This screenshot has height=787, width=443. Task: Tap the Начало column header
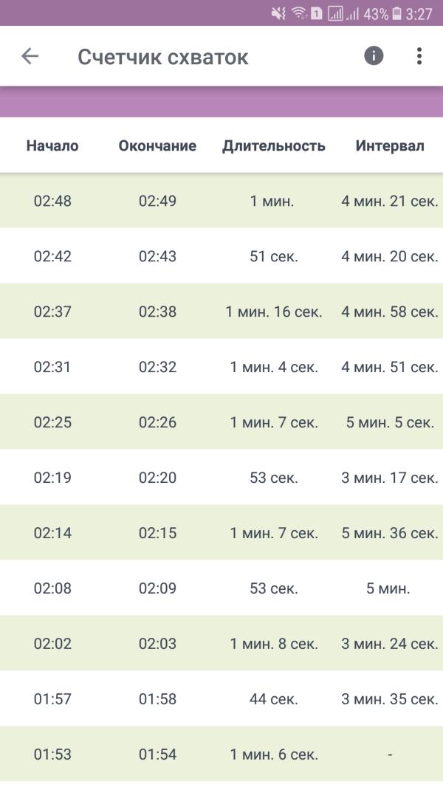point(52,145)
